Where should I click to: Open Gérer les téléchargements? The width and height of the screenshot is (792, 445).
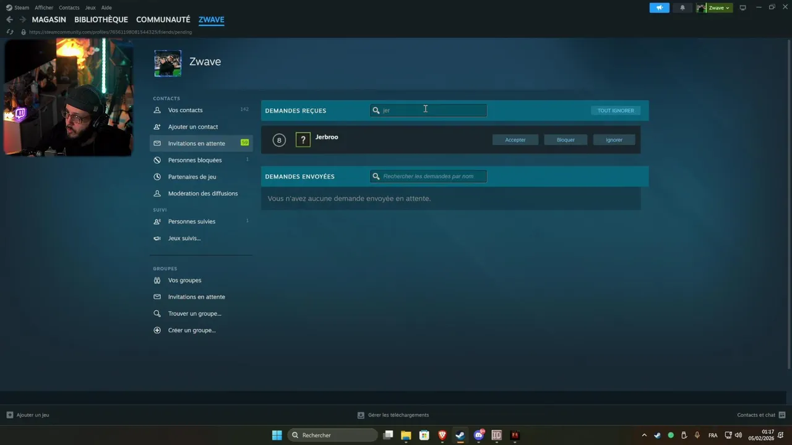point(393,415)
